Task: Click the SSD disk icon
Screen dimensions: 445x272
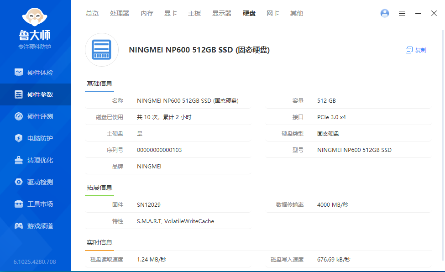Action: click(x=102, y=50)
